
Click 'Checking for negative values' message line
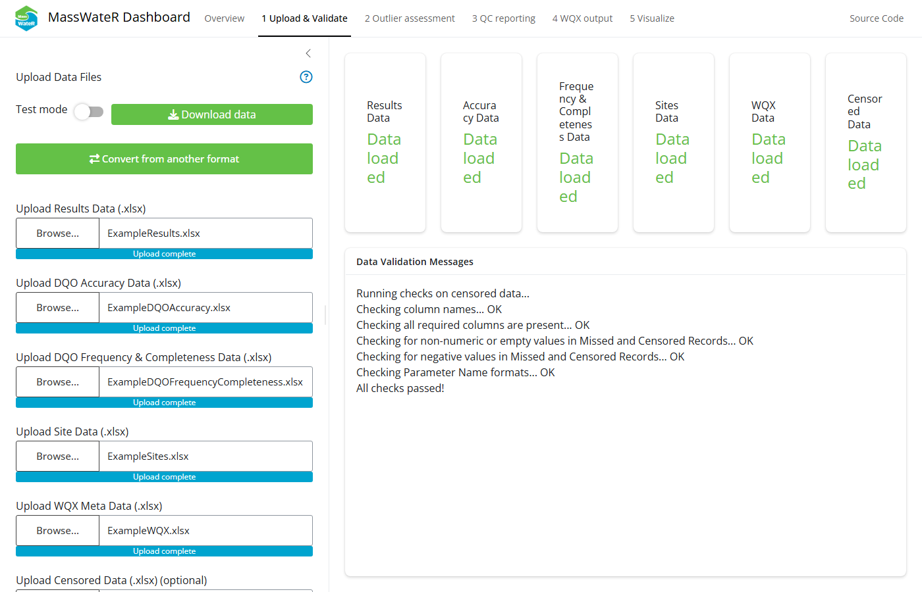tap(520, 357)
